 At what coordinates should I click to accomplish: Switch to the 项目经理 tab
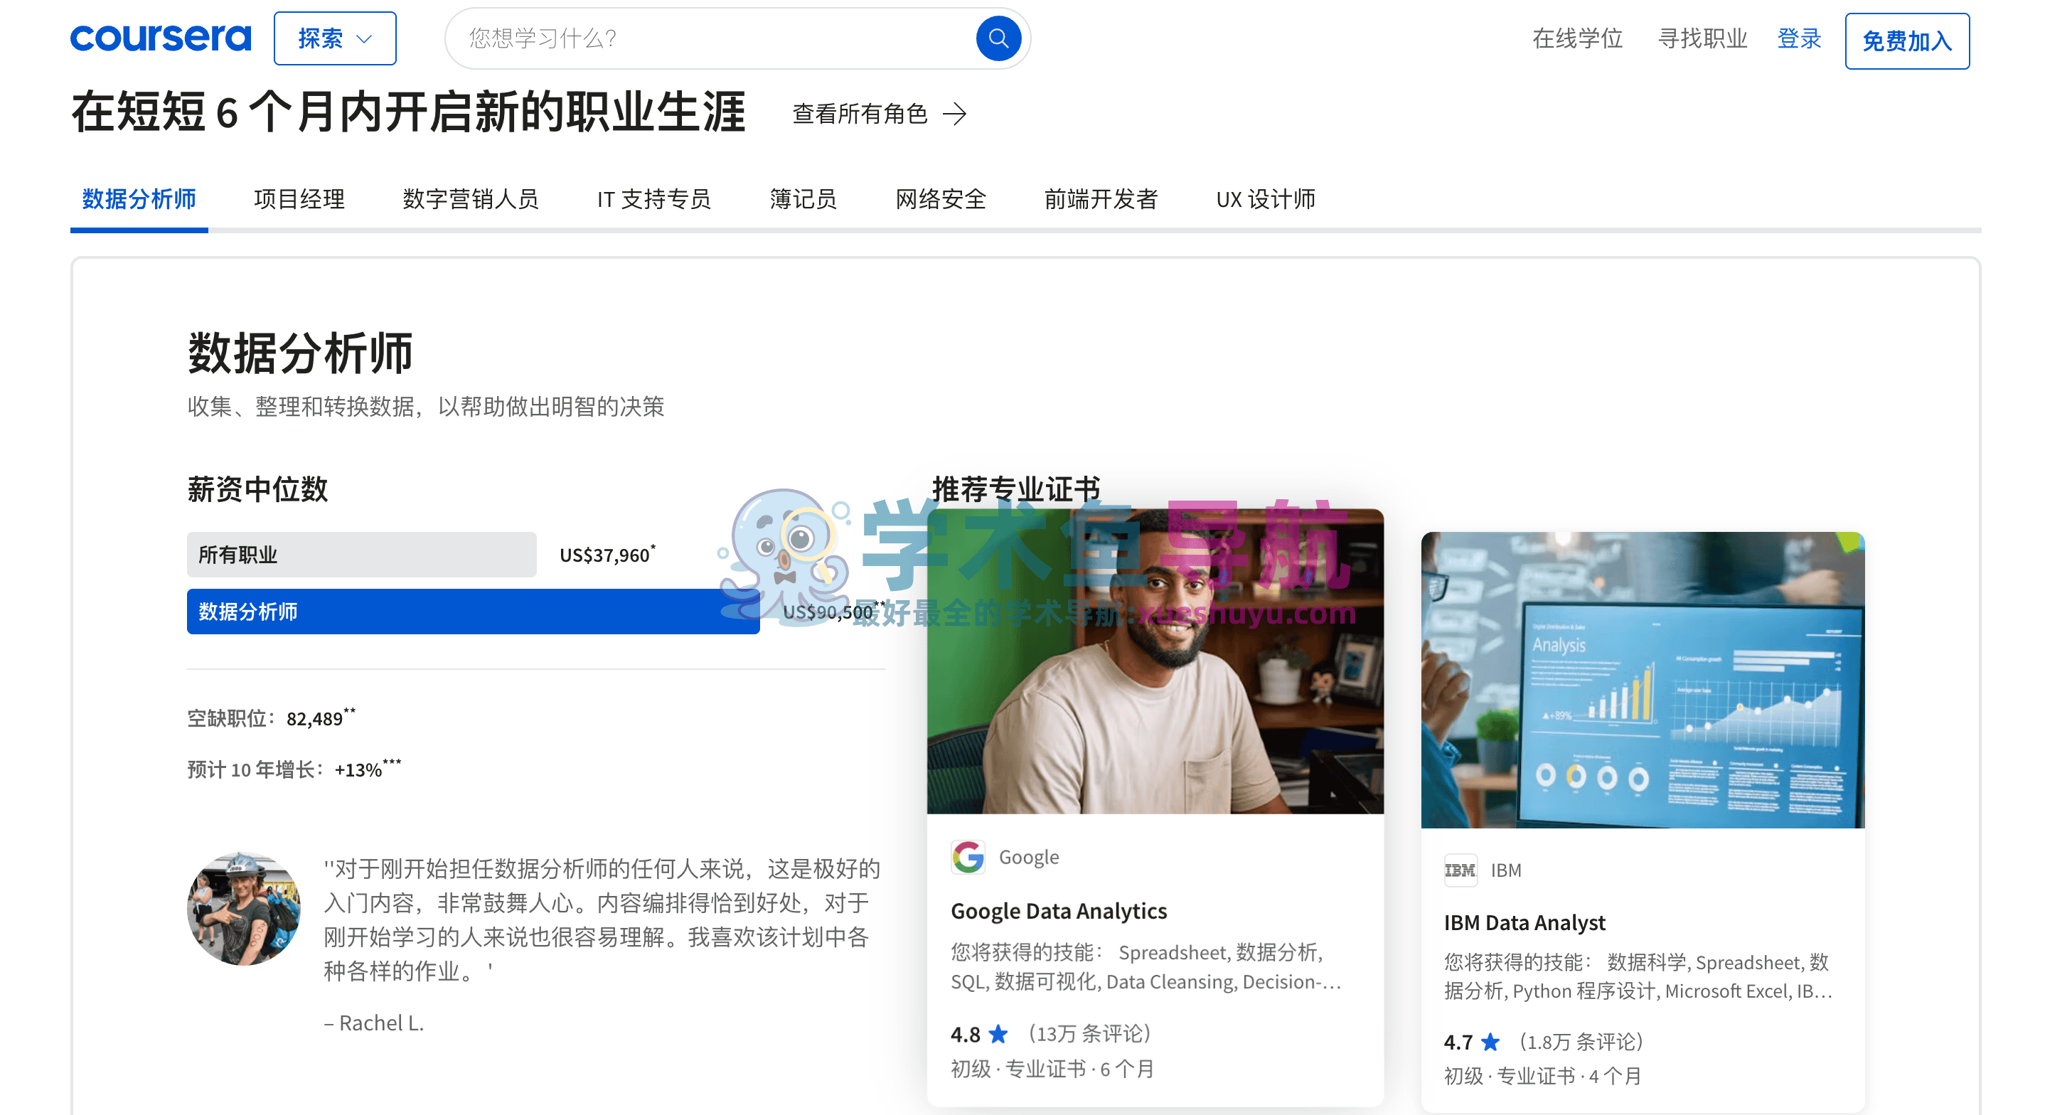[299, 198]
